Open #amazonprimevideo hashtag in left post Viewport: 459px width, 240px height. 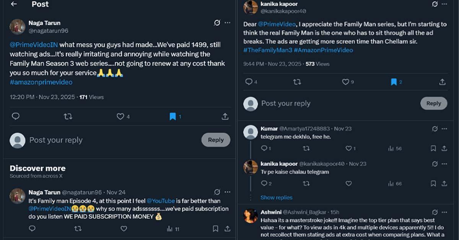[41, 82]
